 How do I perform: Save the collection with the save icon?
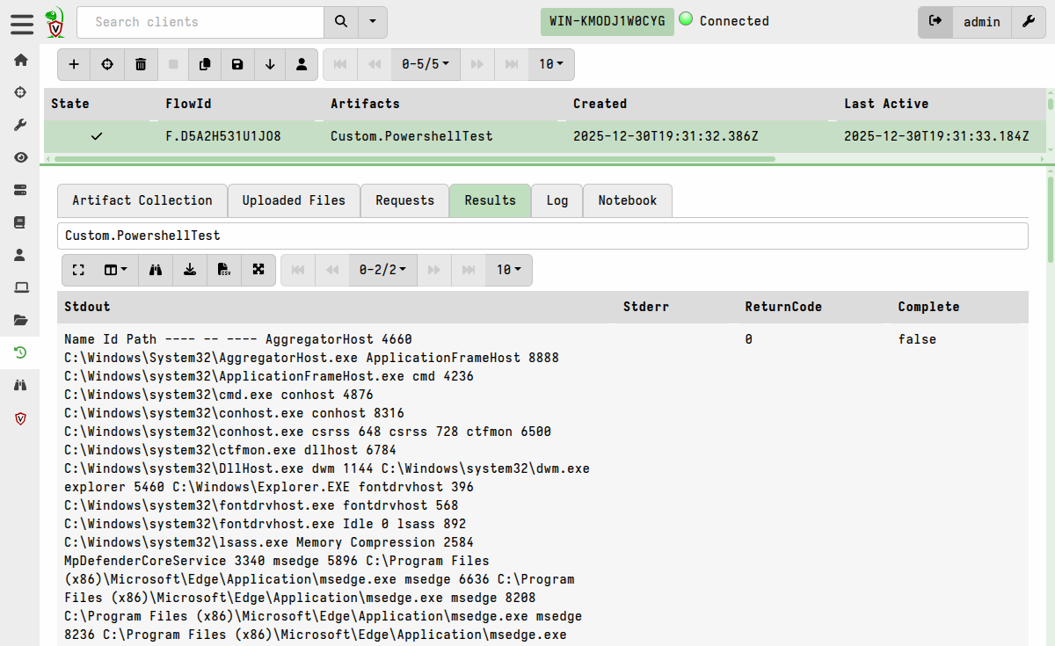[x=236, y=64]
